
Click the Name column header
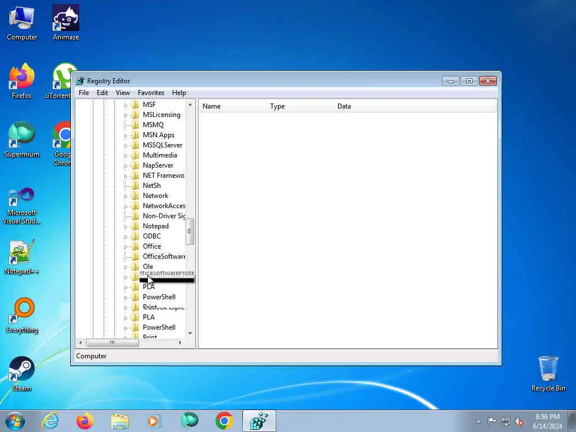[233, 106]
